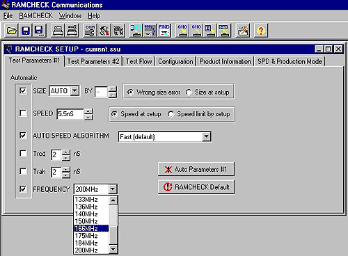Click the first 0110 download icon
Viewport: 348px width, 256px height.
point(182,31)
